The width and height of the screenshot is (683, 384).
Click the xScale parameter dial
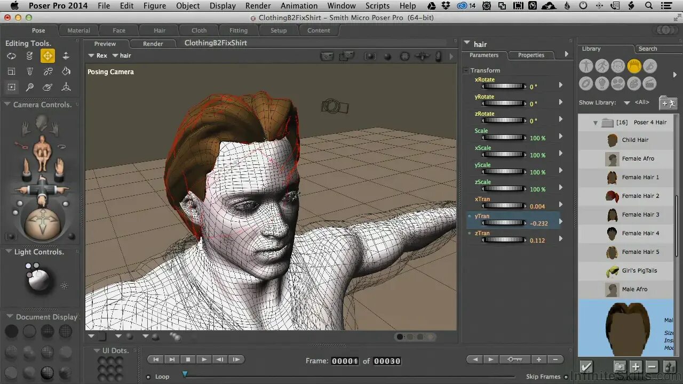[504, 155]
